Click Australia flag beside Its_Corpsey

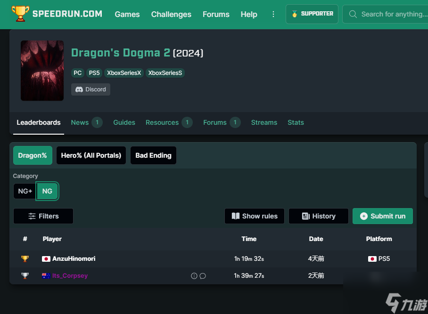click(x=46, y=275)
